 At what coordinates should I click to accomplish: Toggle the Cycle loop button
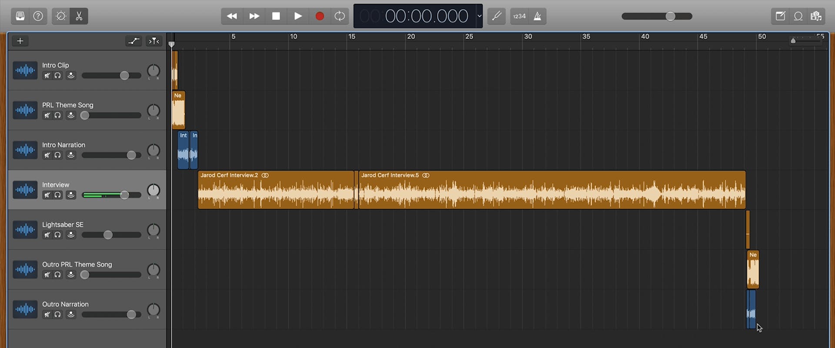[340, 16]
